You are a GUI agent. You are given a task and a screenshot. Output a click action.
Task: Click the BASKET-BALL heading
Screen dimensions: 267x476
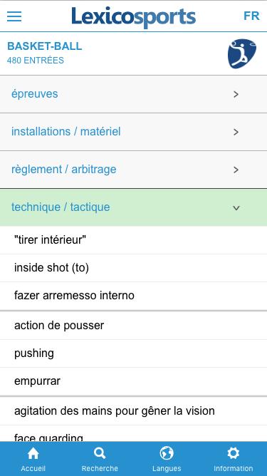coord(45,46)
